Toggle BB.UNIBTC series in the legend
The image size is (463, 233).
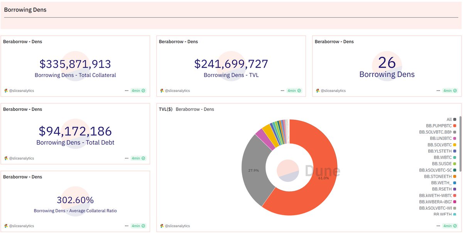click(443, 138)
